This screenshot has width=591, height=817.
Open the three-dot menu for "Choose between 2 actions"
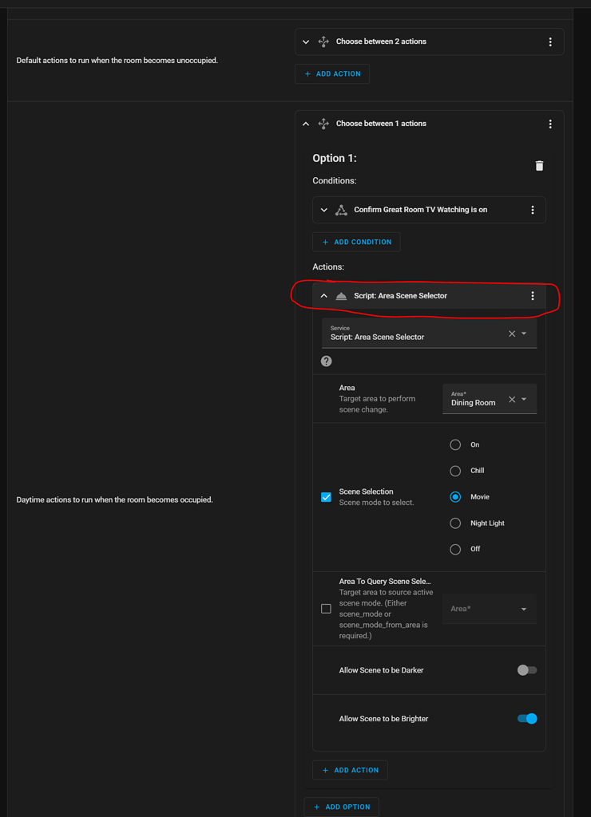tap(549, 41)
